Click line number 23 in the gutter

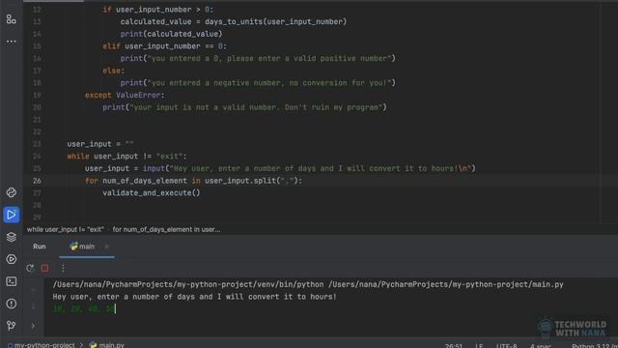point(37,144)
